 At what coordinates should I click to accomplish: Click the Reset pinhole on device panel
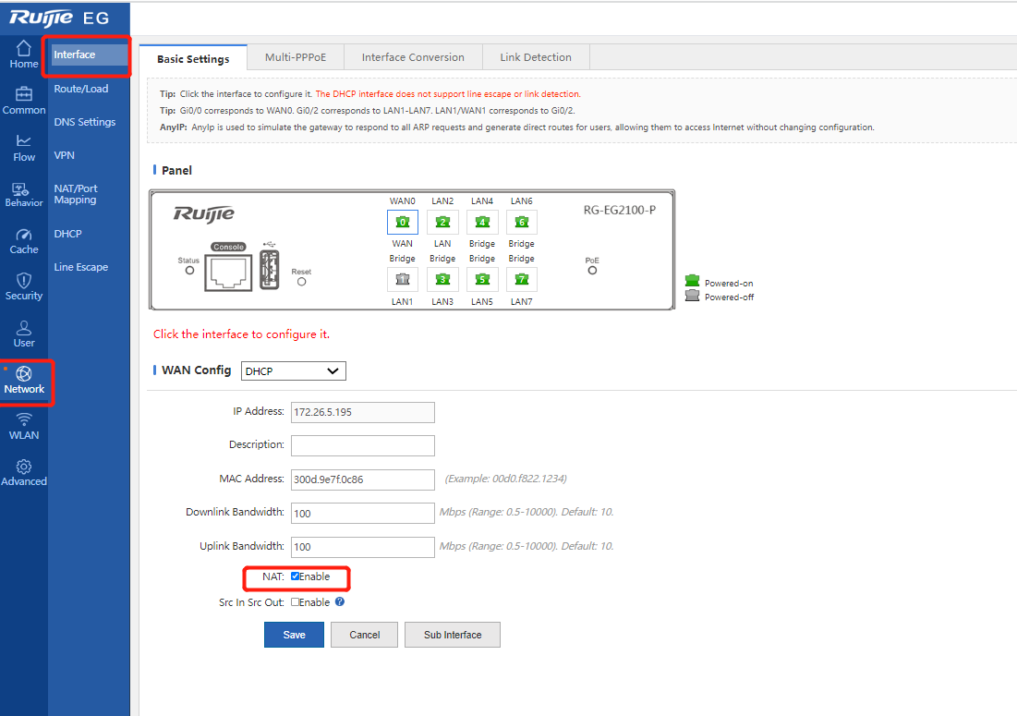(302, 282)
